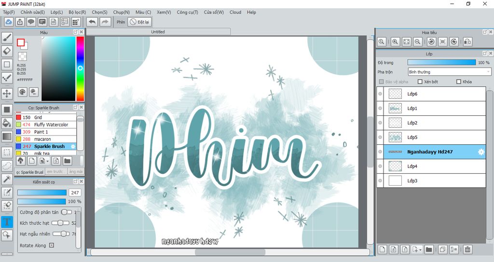Viewport: 494px width, 262px height.
Task: Click the Đặt lại button
Action: click(x=139, y=22)
